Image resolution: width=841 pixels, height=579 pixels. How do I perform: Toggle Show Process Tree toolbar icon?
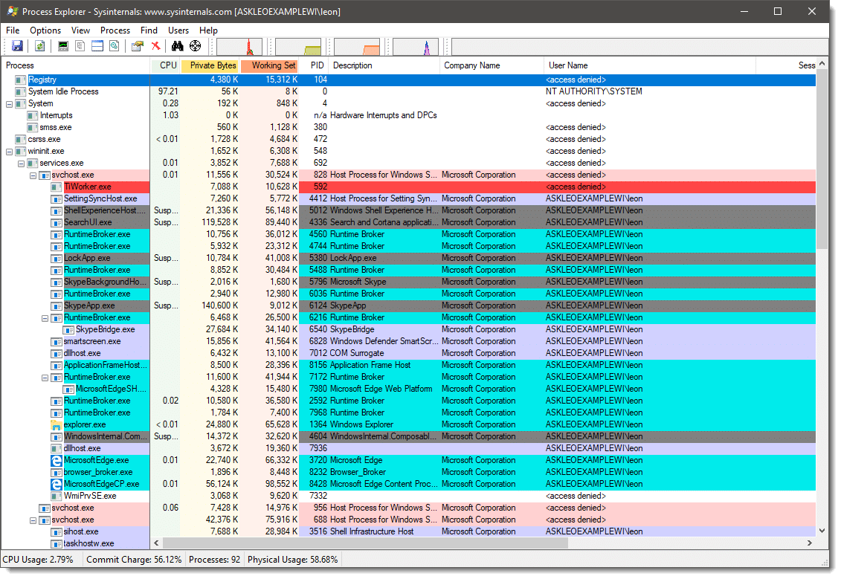click(x=80, y=46)
